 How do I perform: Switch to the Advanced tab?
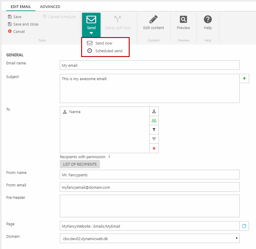[50, 7]
